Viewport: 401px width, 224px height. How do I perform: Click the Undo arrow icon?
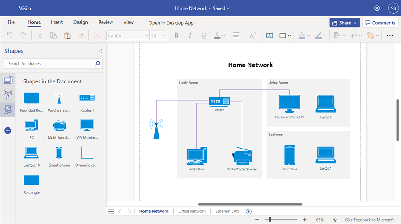pyautogui.click(x=10, y=35)
